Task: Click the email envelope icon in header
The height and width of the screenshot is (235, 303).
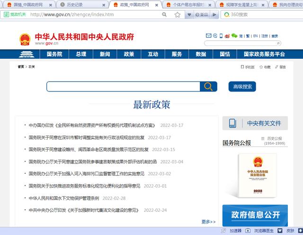Action: click(209, 36)
